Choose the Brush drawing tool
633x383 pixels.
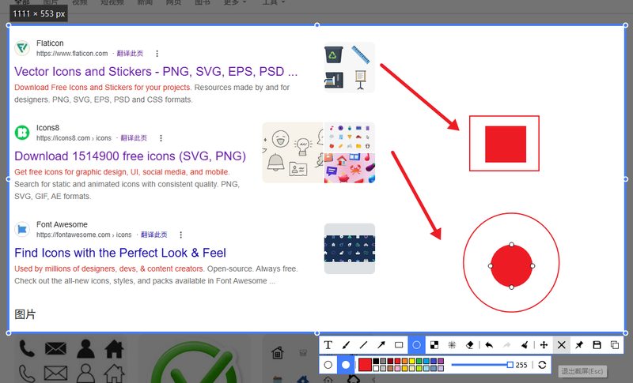(346, 345)
